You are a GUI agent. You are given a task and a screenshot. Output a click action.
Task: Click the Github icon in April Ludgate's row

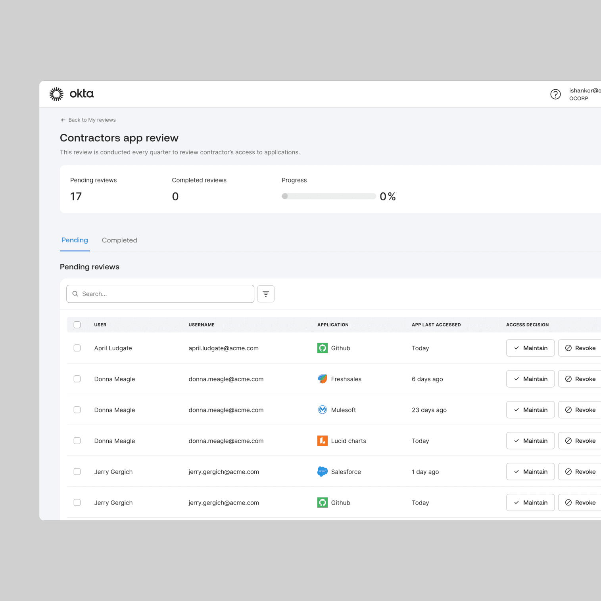tap(323, 348)
